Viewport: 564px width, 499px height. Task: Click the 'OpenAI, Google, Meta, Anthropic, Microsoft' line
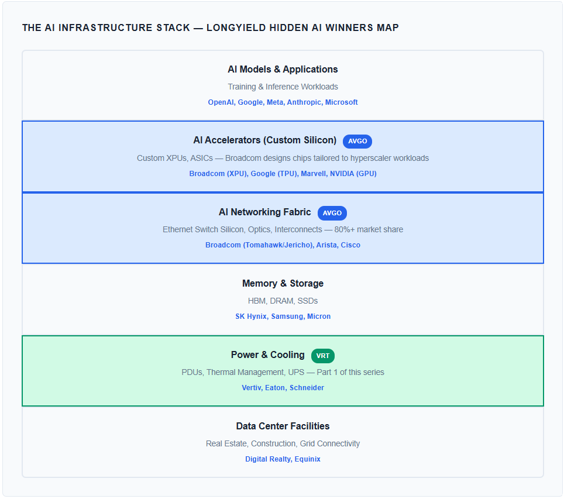click(283, 102)
